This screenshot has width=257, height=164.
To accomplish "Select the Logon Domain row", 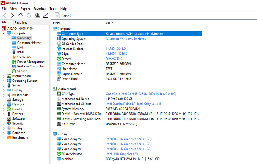I will [129, 74].
